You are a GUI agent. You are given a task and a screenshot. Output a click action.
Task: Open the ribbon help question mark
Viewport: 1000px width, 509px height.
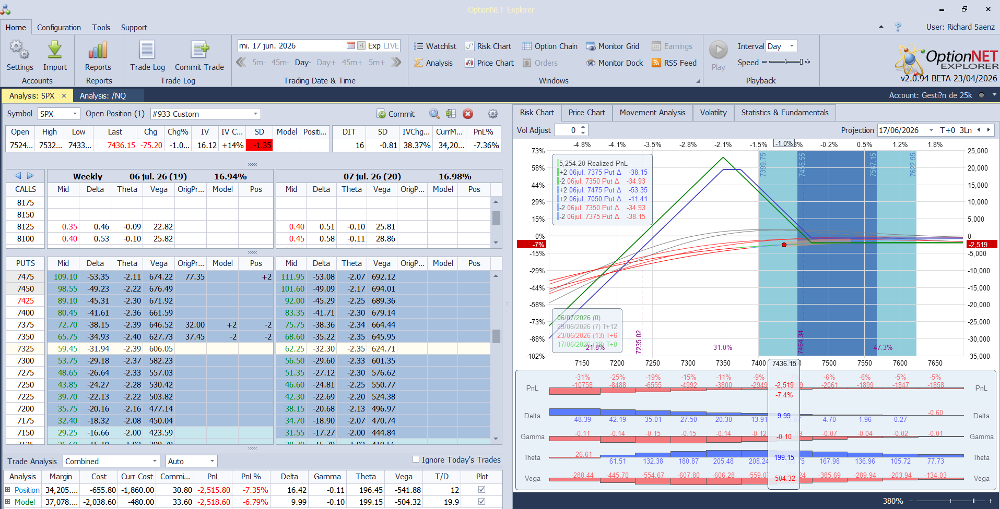(898, 27)
